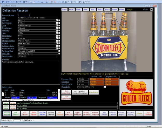
Task: Tick the checkbox beside Manufacturer field
Action: (x=59, y=28)
